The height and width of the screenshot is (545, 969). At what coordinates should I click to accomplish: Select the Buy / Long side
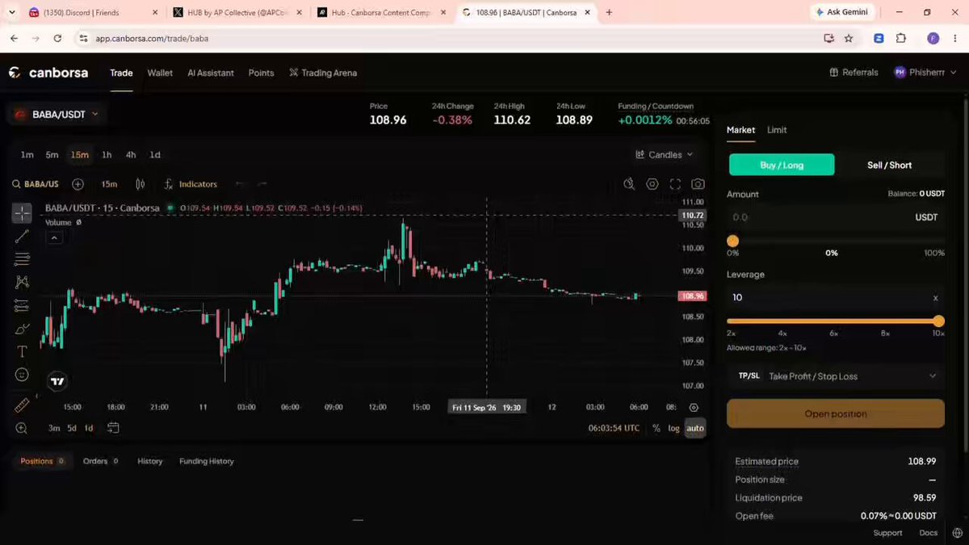[x=782, y=165]
